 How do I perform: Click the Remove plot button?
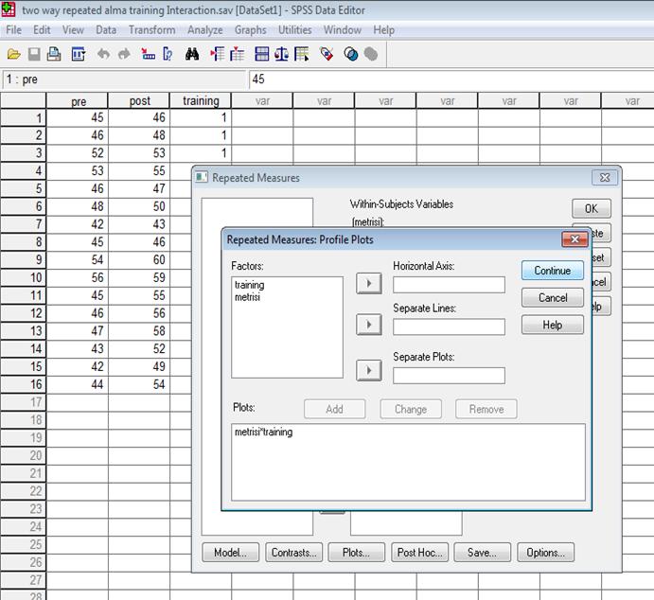point(486,409)
